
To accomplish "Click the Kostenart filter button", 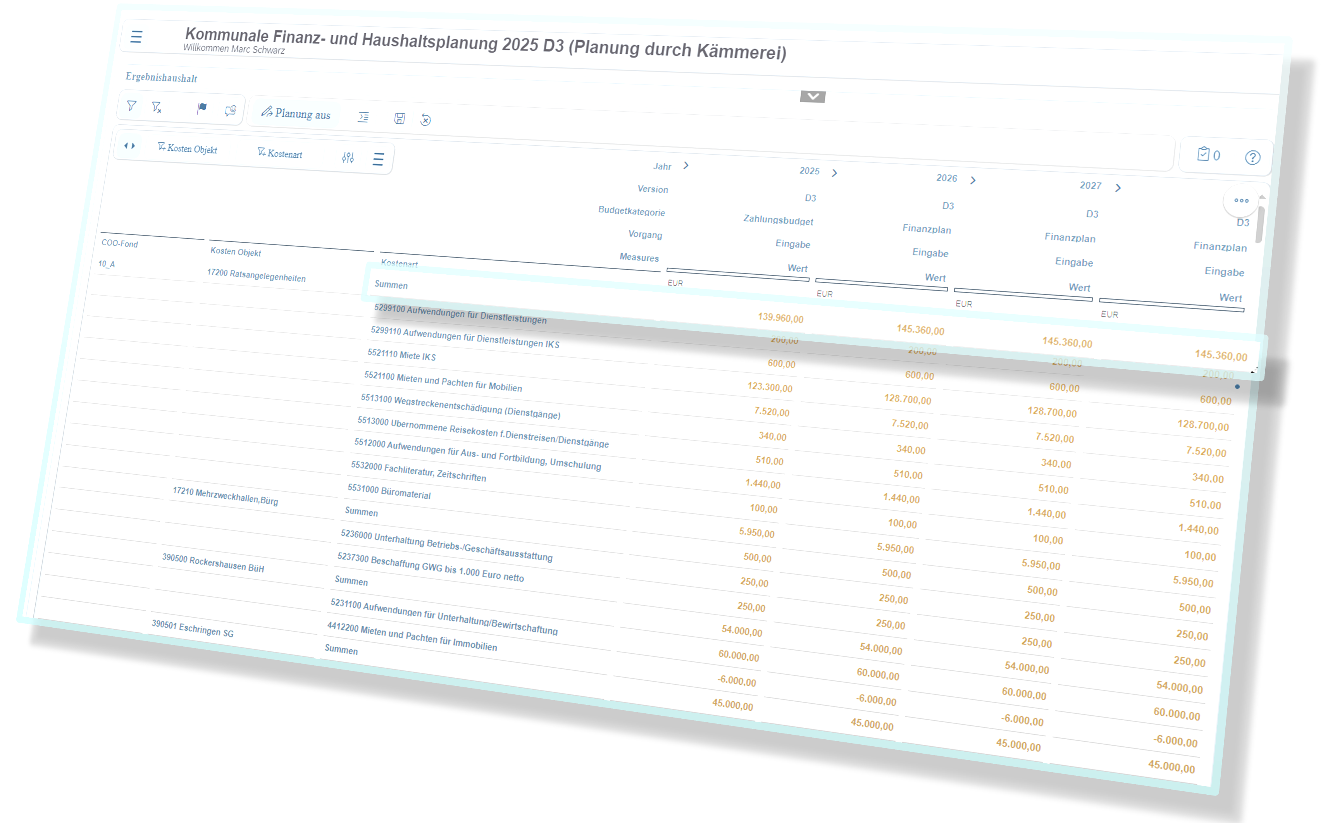I will (280, 153).
